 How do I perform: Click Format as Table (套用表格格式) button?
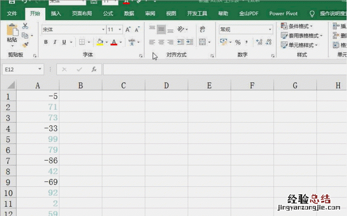coord(301,36)
